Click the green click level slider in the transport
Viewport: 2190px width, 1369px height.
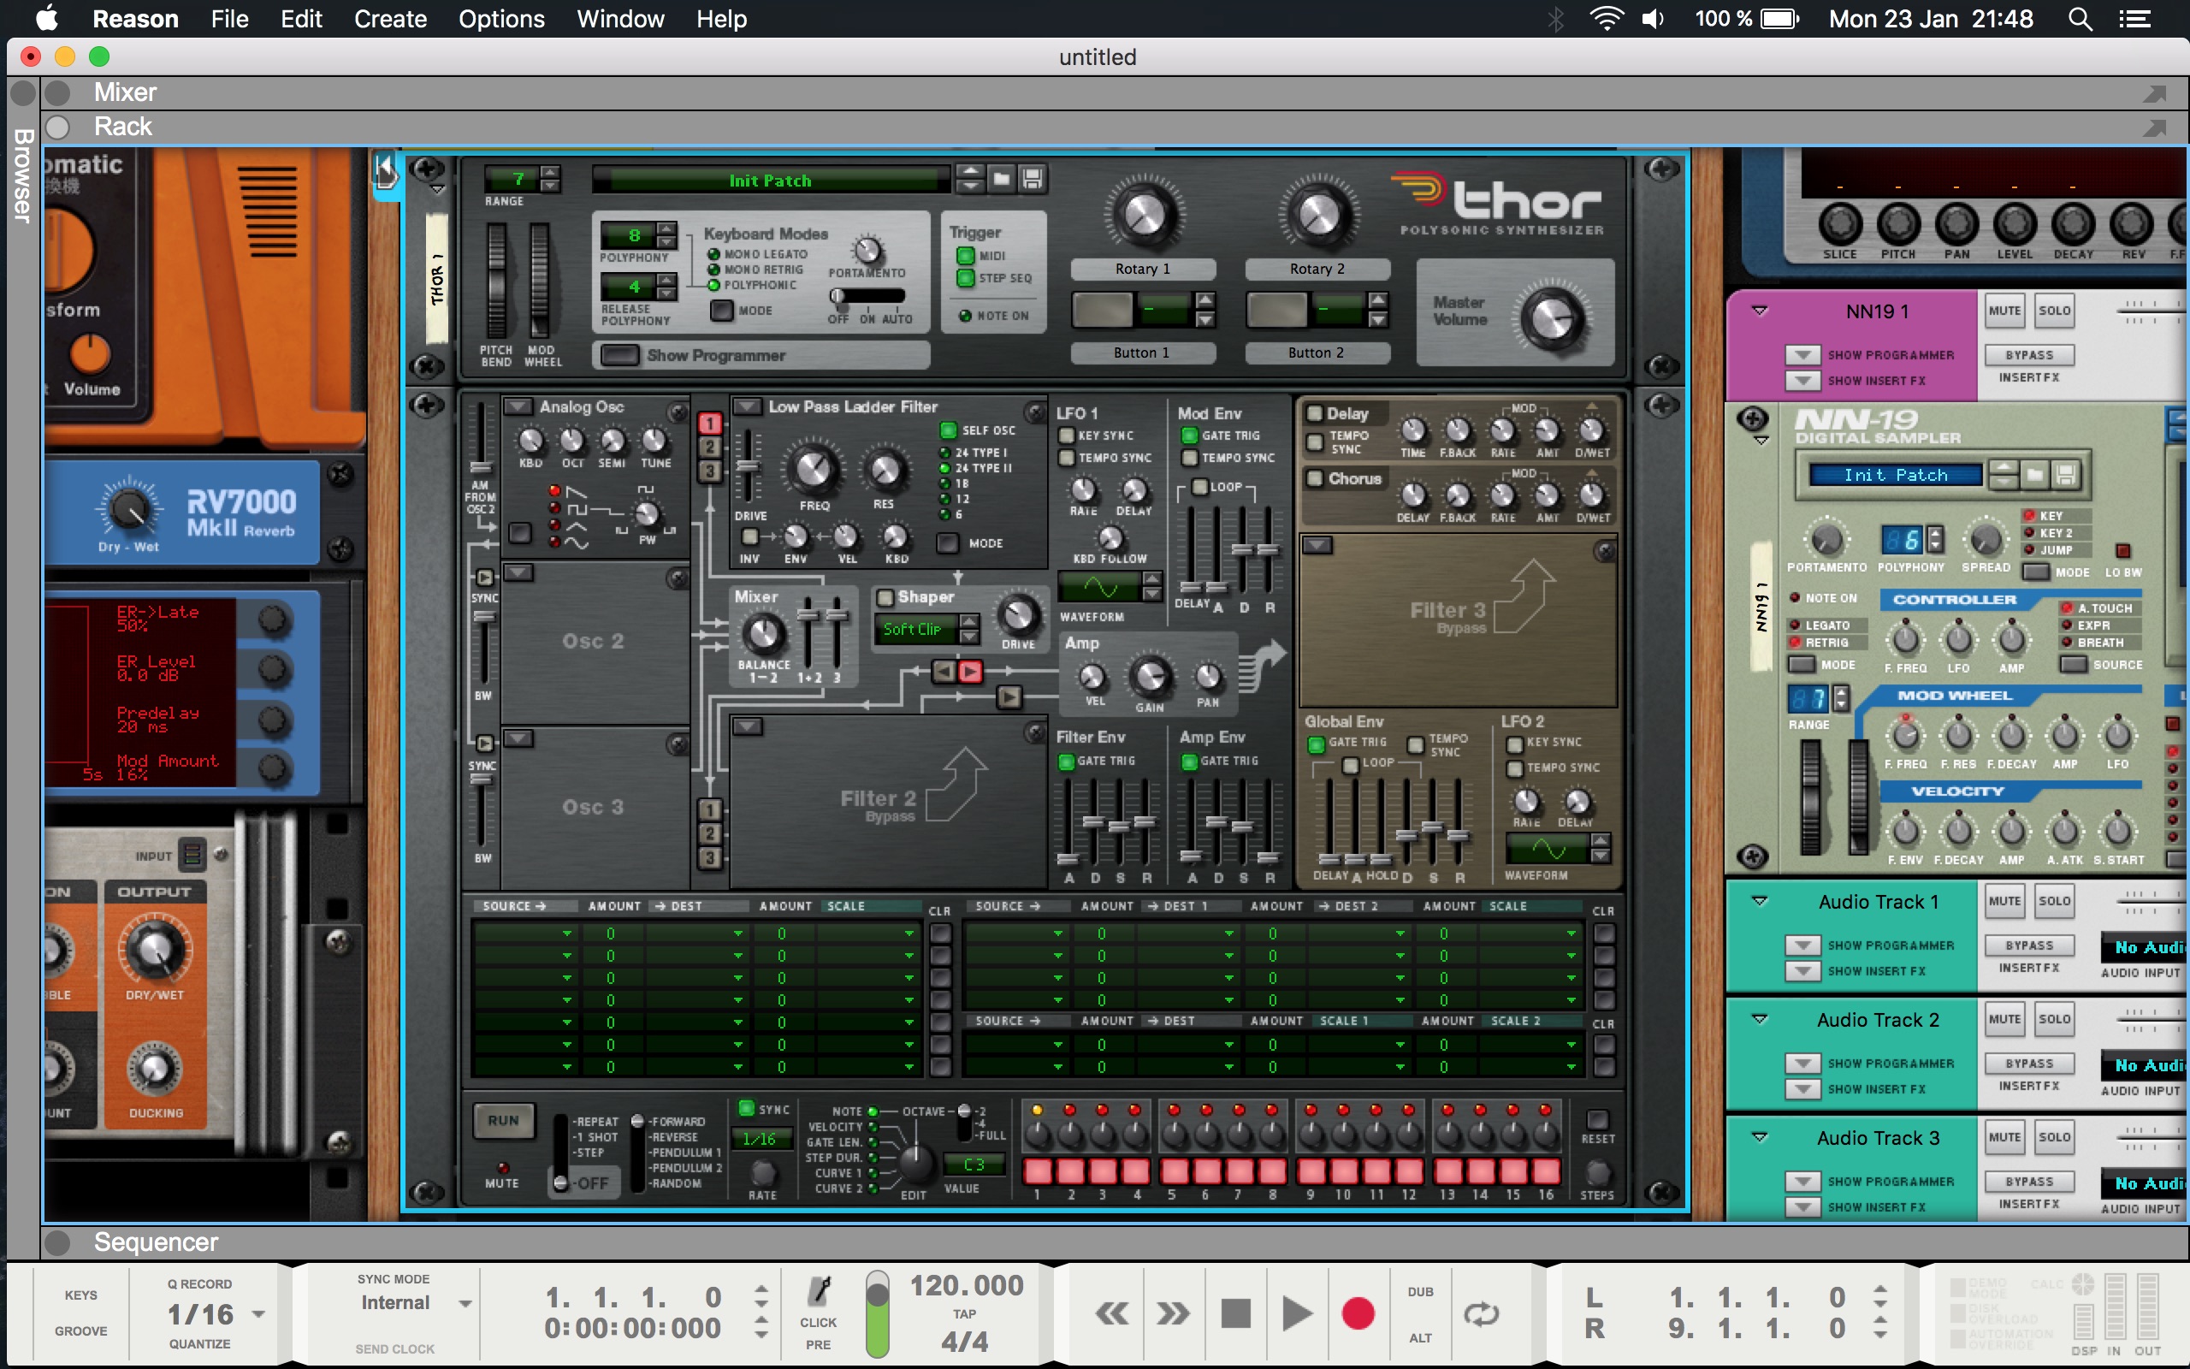pos(877,1313)
